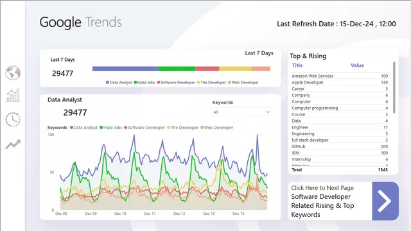The width and height of the screenshot is (411, 231).
Task: Select Data Analyst in line chart legend
Action: tap(83, 128)
